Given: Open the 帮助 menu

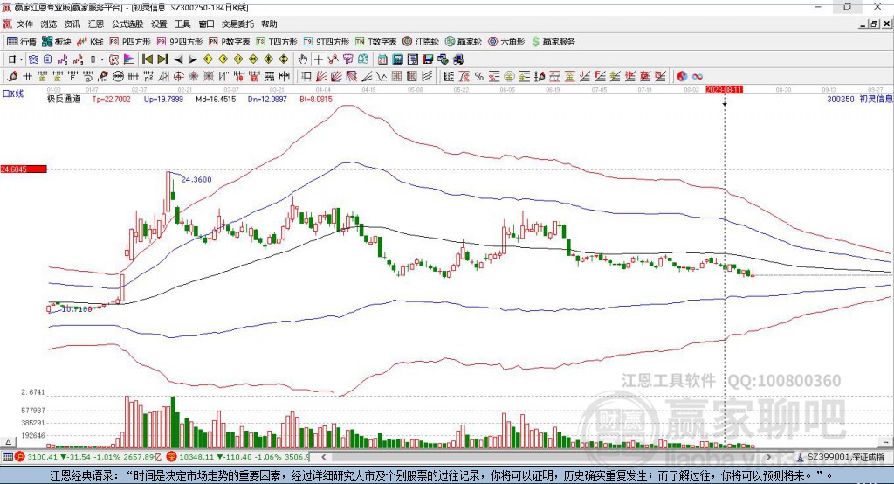Looking at the screenshot, I should click(x=269, y=24).
